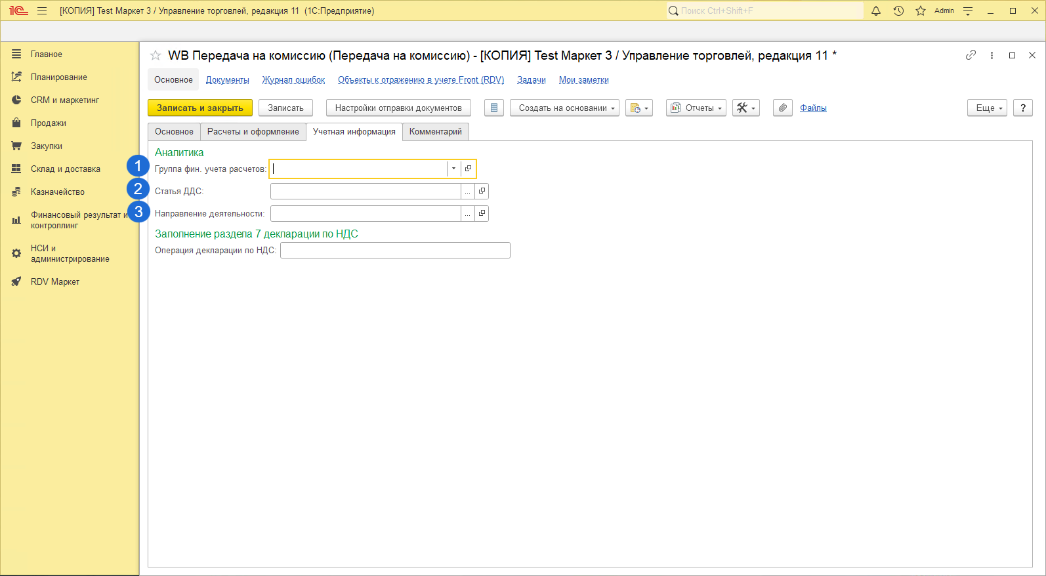1046x576 pixels.
Task: Open the Еще menu
Action: 986,108
